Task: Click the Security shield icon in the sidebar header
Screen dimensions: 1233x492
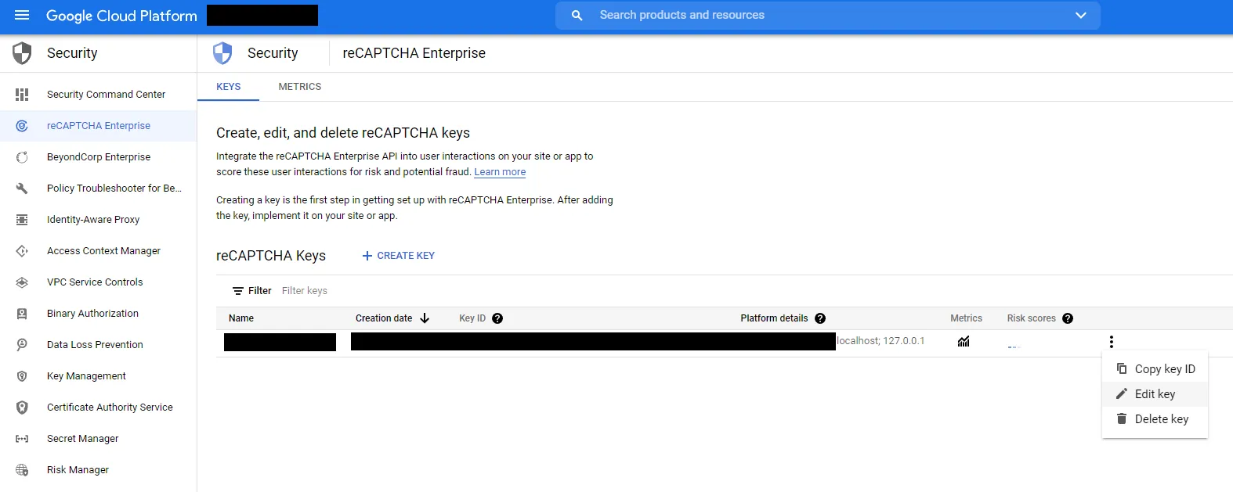Action: pyautogui.click(x=22, y=53)
